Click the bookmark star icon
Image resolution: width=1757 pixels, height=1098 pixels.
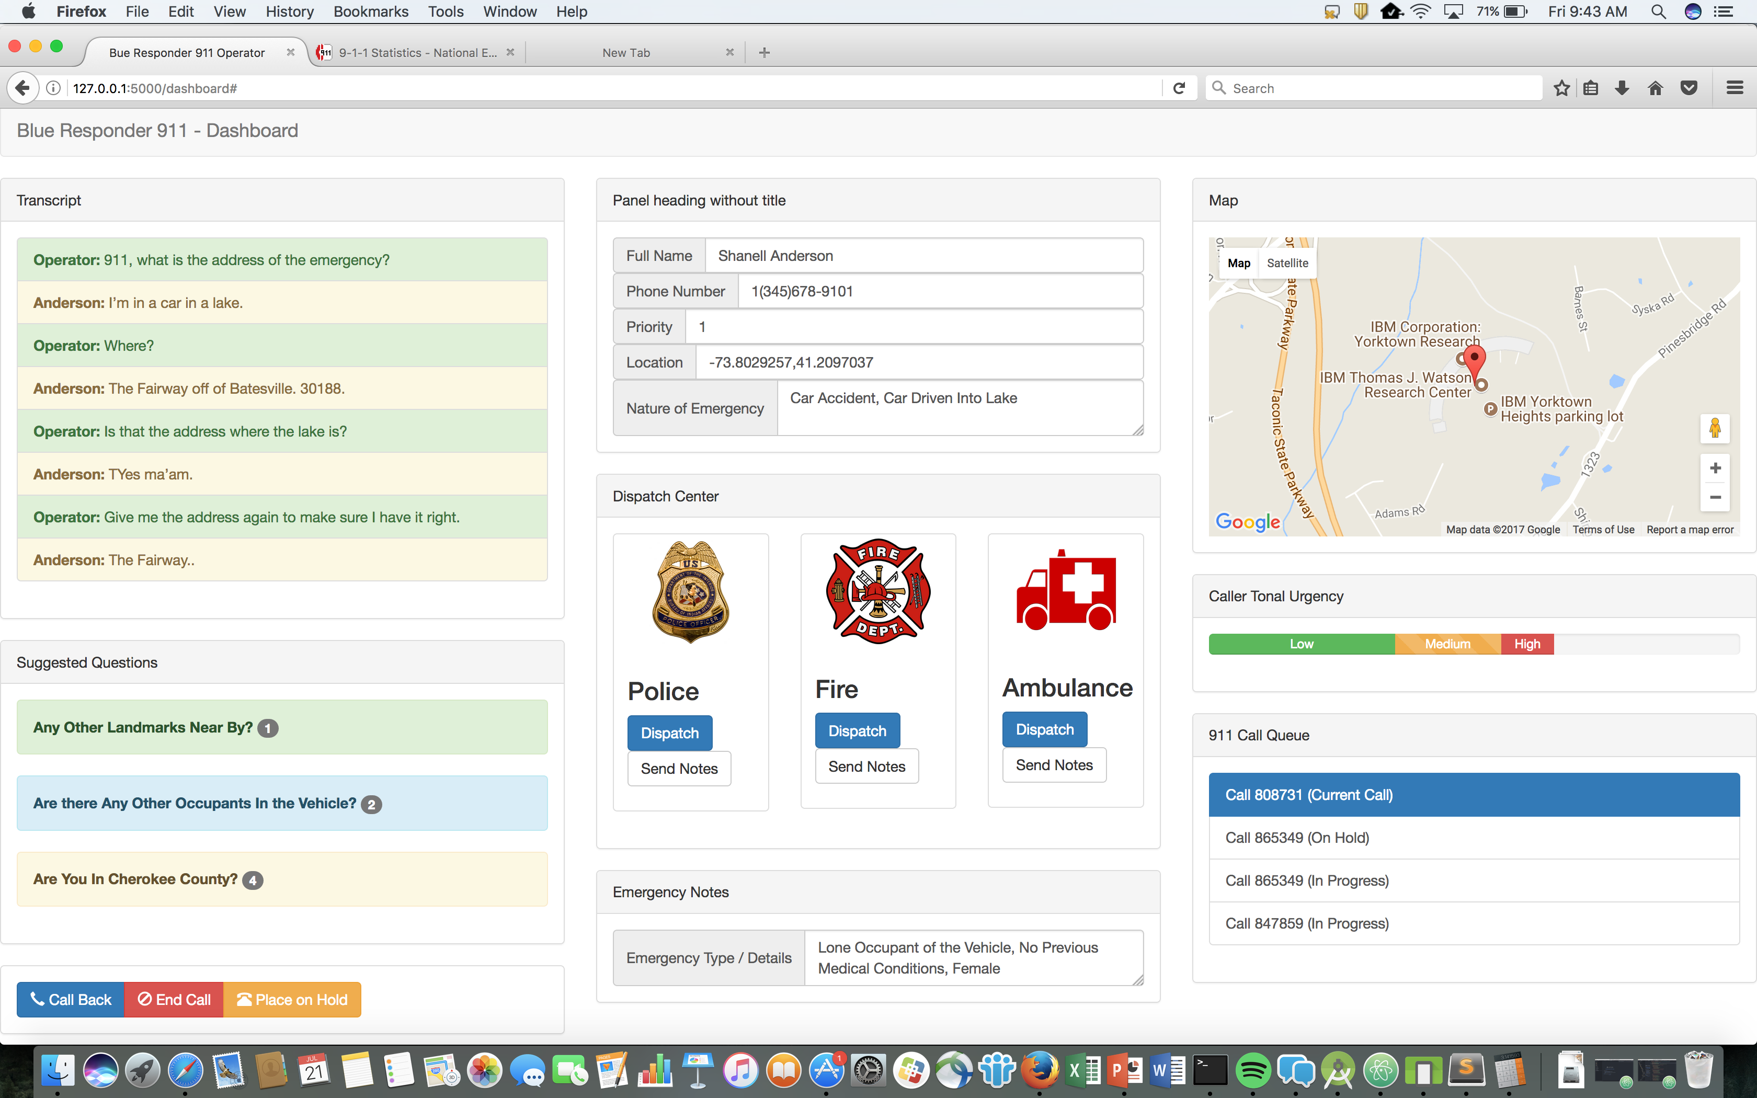click(1562, 88)
